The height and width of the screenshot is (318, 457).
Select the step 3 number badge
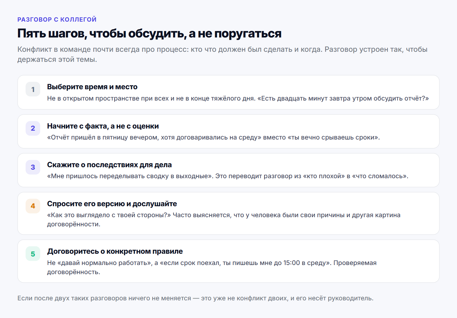[x=33, y=167]
